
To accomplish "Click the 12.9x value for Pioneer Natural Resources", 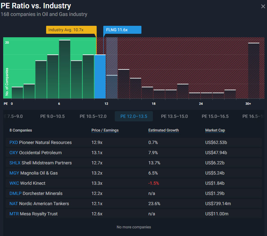I will coord(97,142).
